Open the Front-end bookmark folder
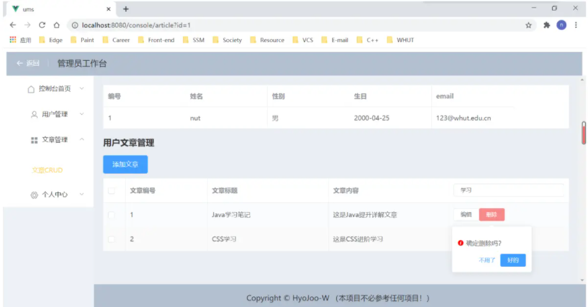 [156, 40]
